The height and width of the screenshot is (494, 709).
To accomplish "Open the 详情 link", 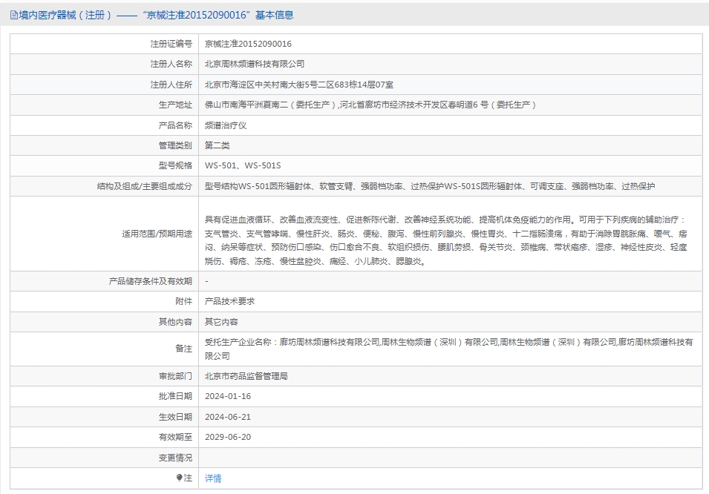I will (x=213, y=478).
